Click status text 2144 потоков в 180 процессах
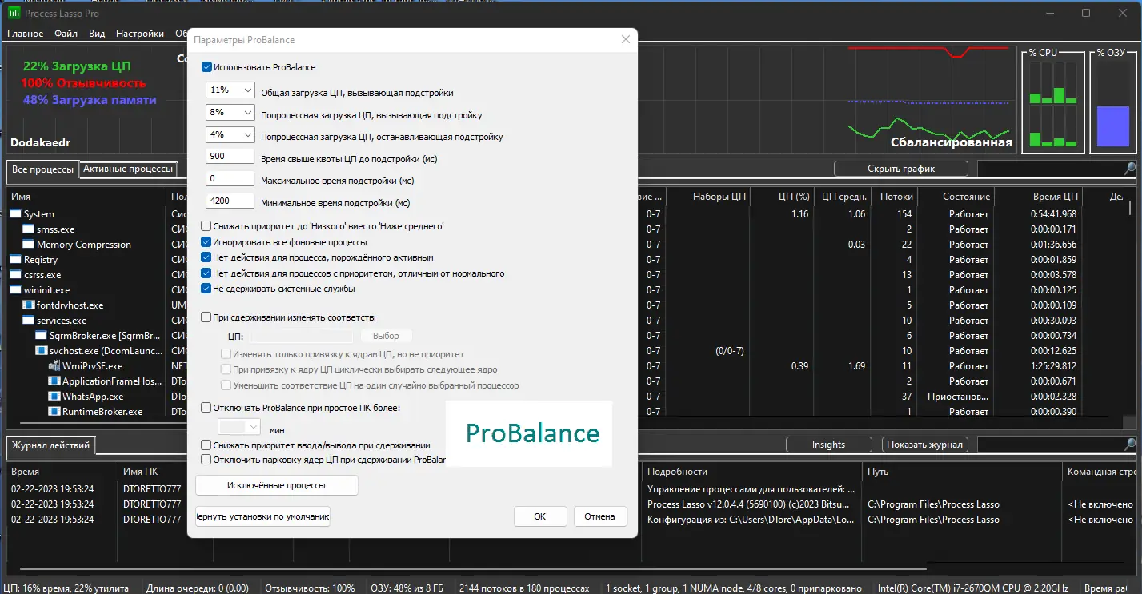This screenshot has width=1142, height=594. [524, 588]
